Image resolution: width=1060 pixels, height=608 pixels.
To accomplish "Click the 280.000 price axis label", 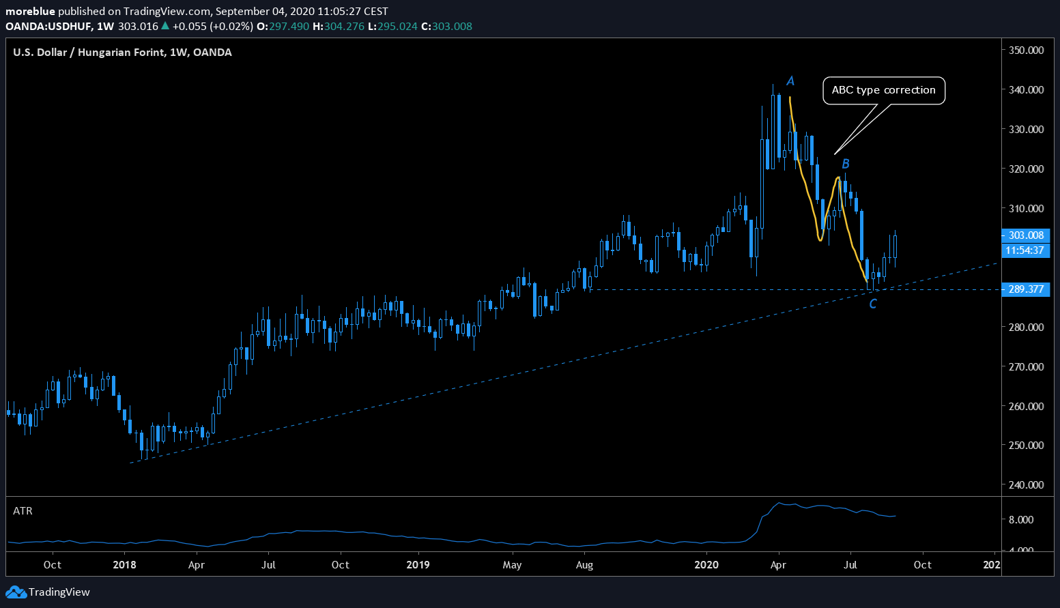I will (1026, 328).
